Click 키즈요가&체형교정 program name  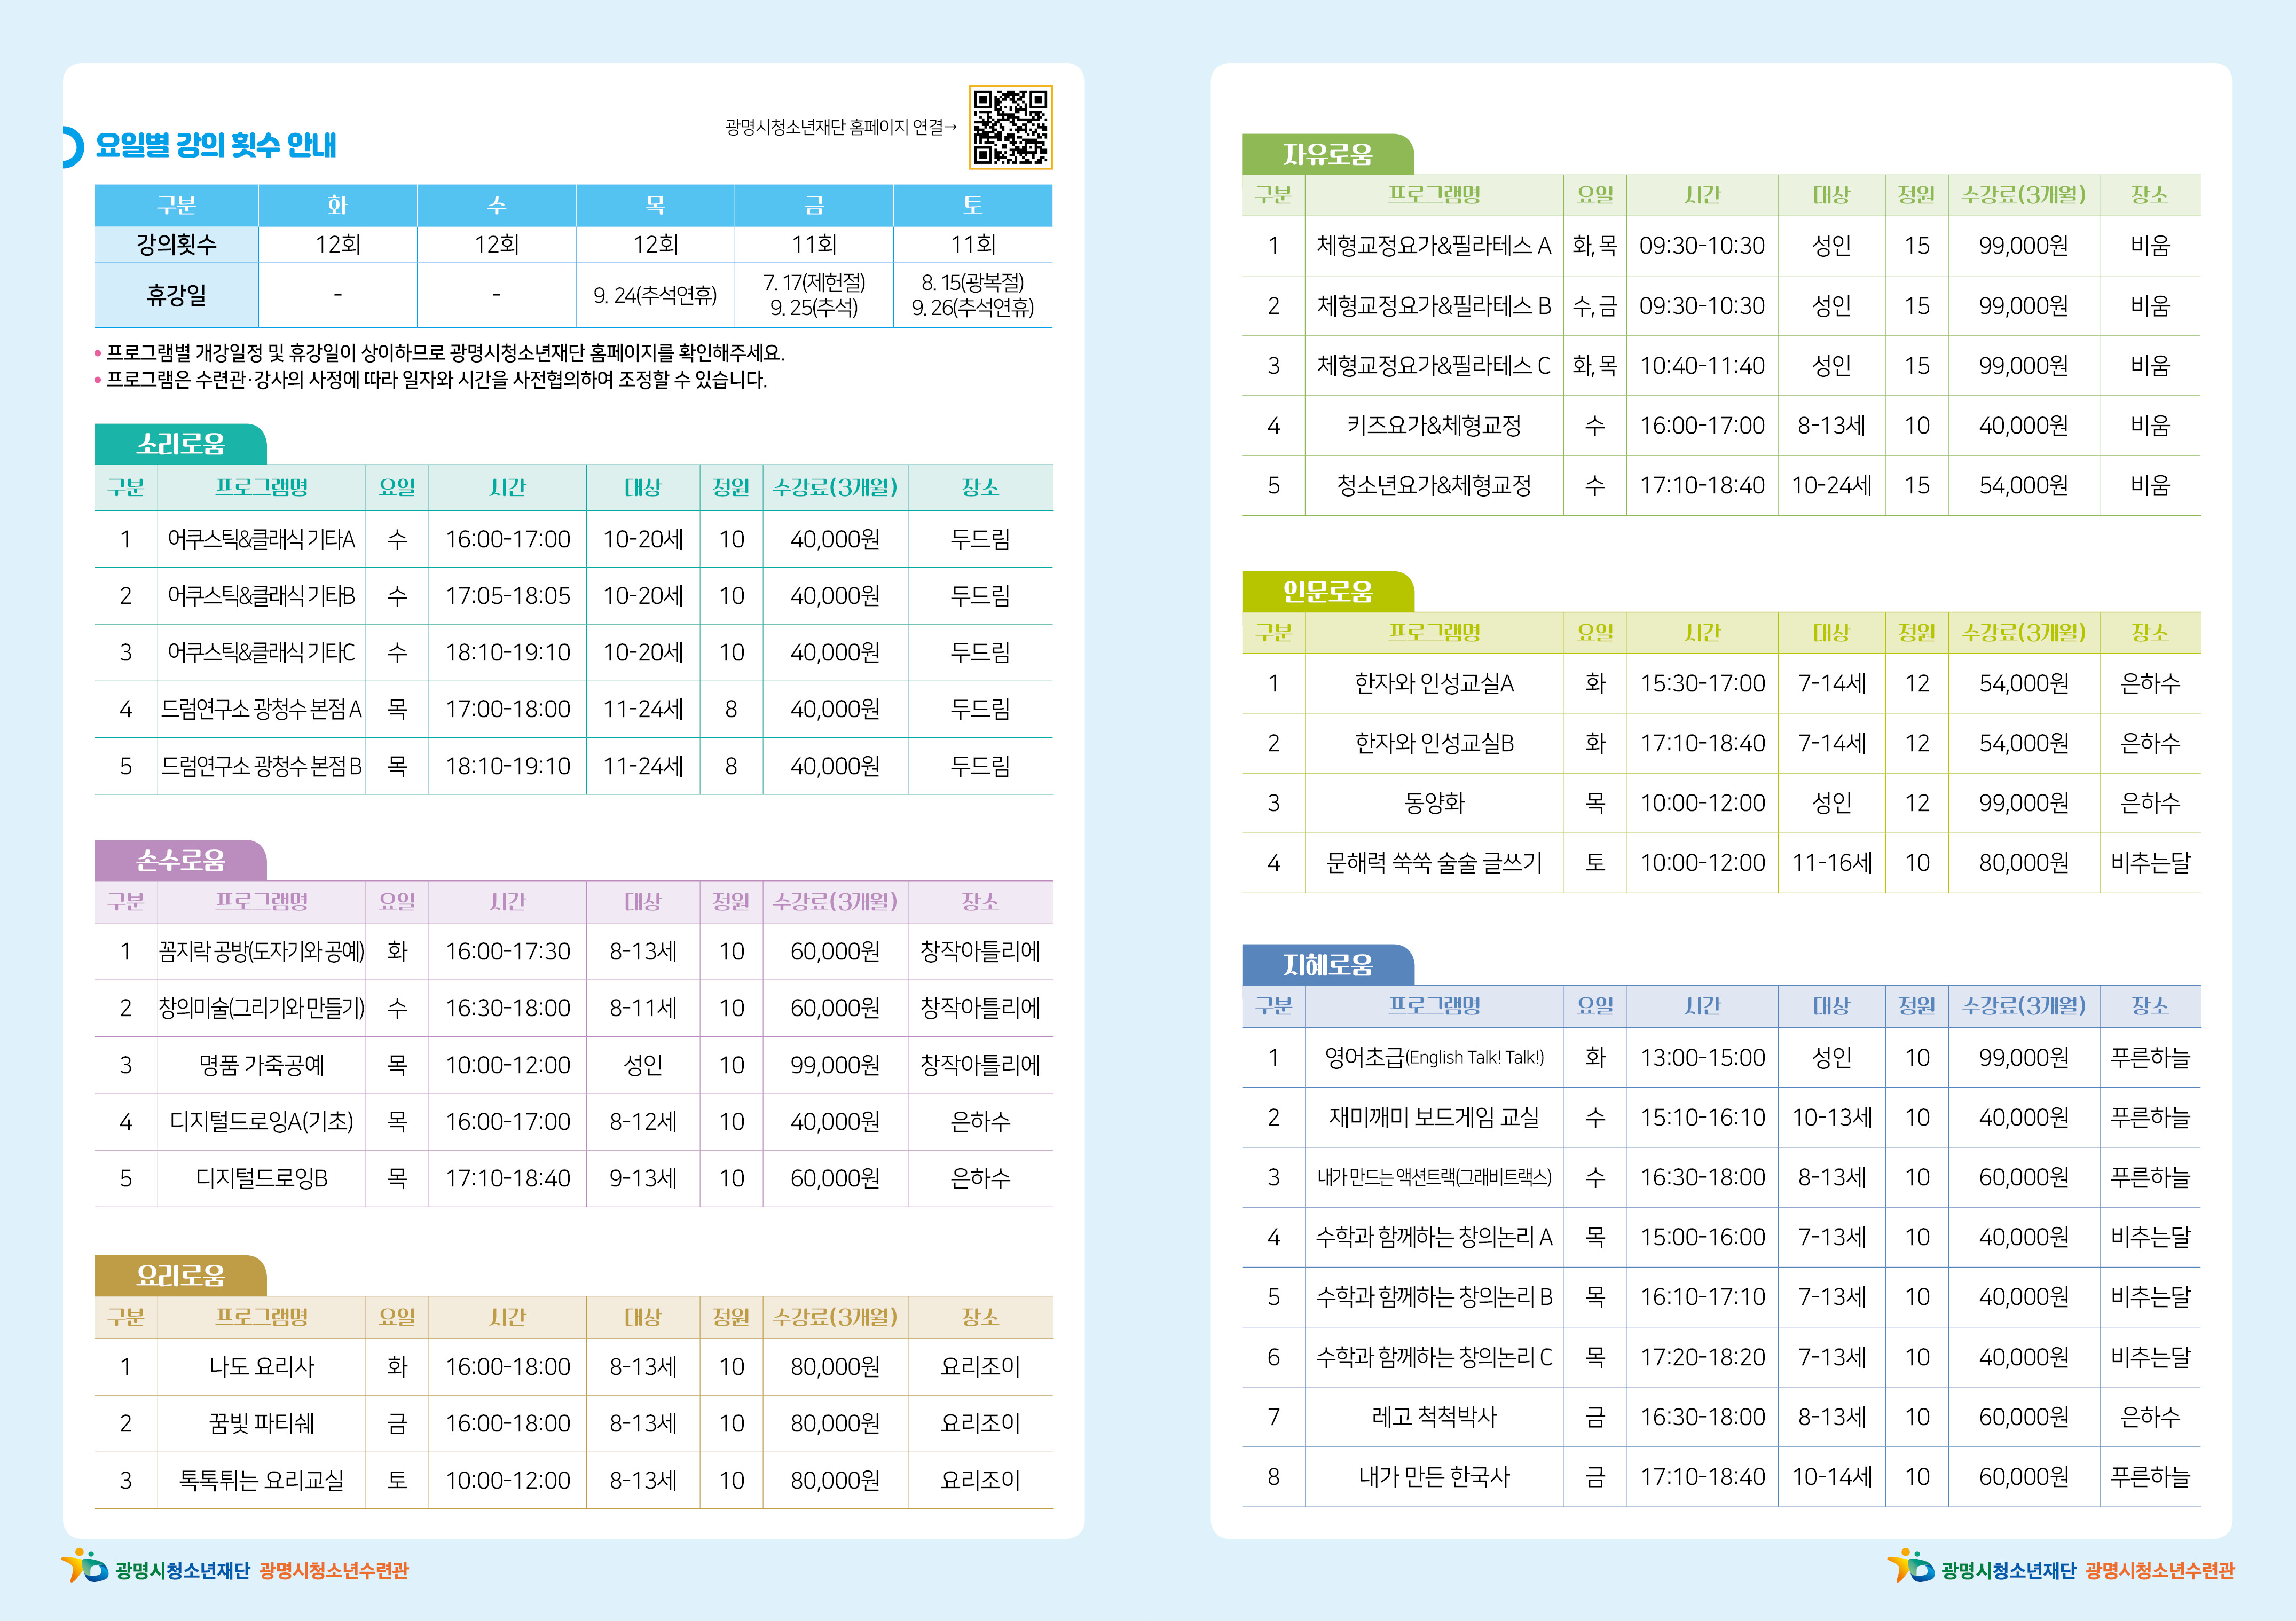[1434, 426]
